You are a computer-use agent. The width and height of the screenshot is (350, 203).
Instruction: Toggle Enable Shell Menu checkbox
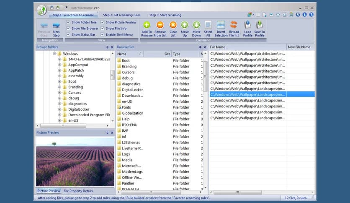click(103, 34)
